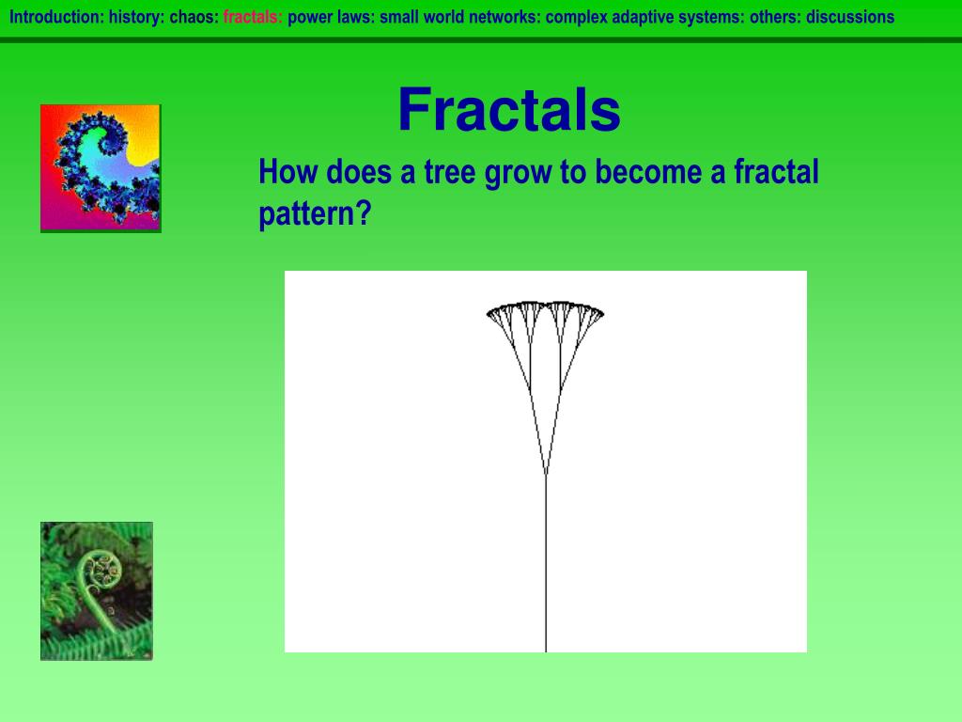962x722 pixels.
Task: Select the others navigation link
Action: coord(775,17)
